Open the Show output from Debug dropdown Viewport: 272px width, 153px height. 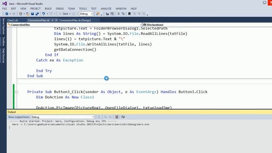(62, 117)
